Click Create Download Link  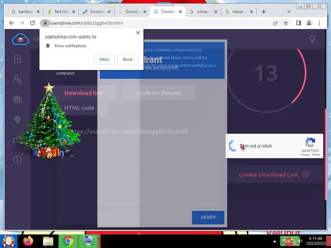click(274, 175)
